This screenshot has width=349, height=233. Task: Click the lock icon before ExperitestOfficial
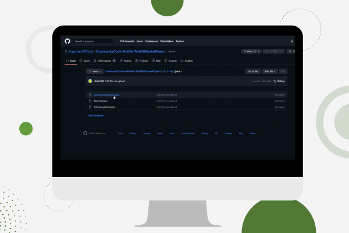(x=66, y=51)
